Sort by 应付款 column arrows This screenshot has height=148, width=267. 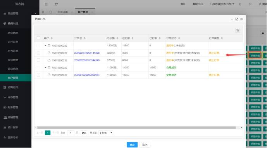click(x=133, y=38)
